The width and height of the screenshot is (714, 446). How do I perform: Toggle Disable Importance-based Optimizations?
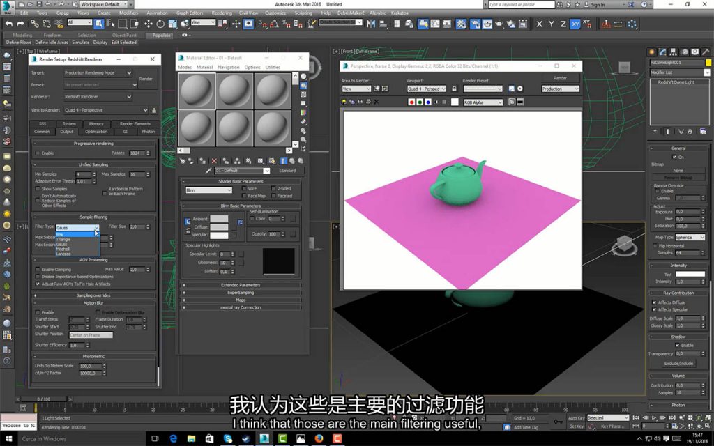pos(38,276)
